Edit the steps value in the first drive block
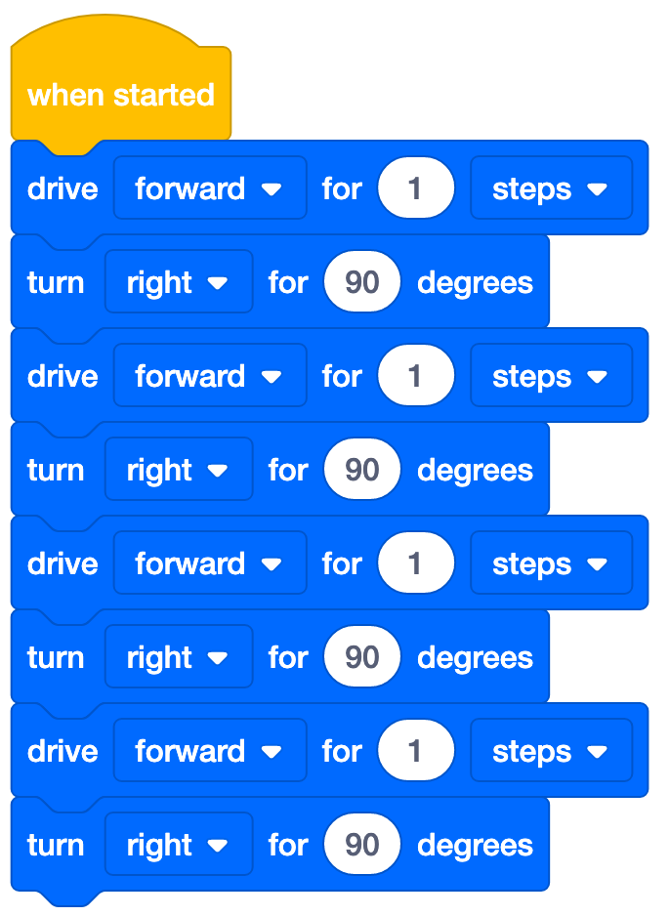 click(416, 187)
